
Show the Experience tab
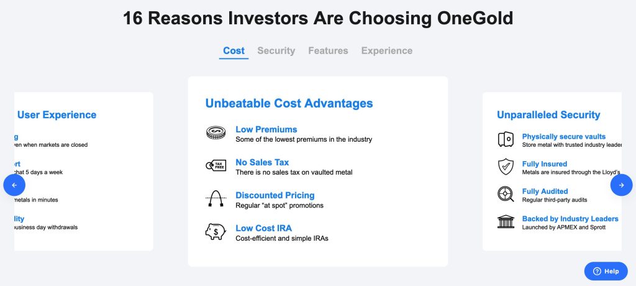[x=386, y=51]
